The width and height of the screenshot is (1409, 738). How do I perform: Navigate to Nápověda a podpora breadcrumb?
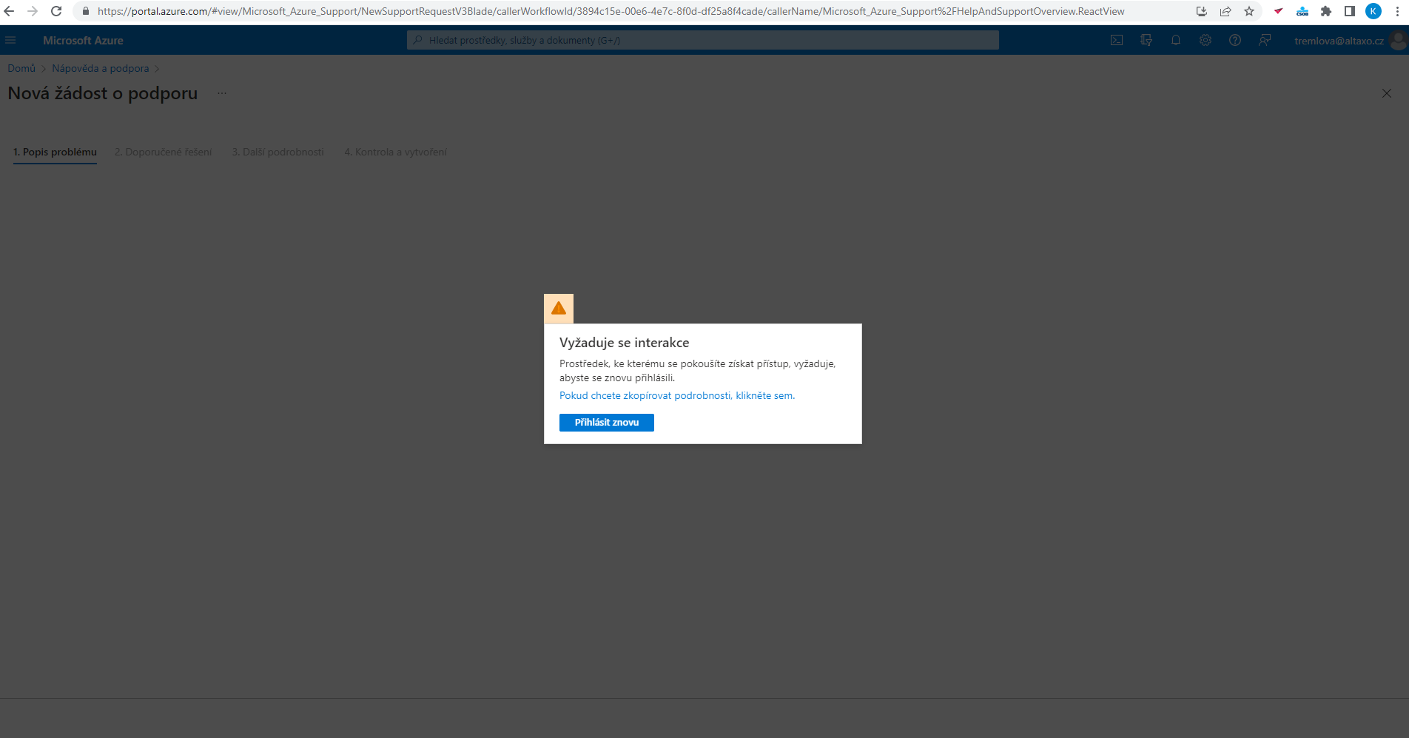(101, 67)
